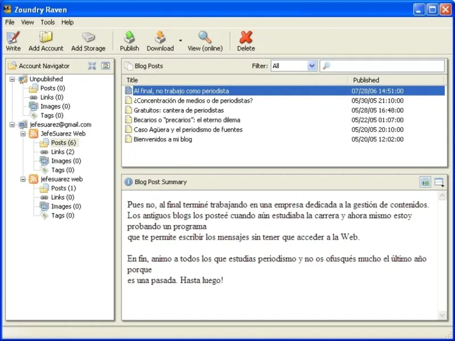Click the Write toolbar icon

(x=13, y=37)
